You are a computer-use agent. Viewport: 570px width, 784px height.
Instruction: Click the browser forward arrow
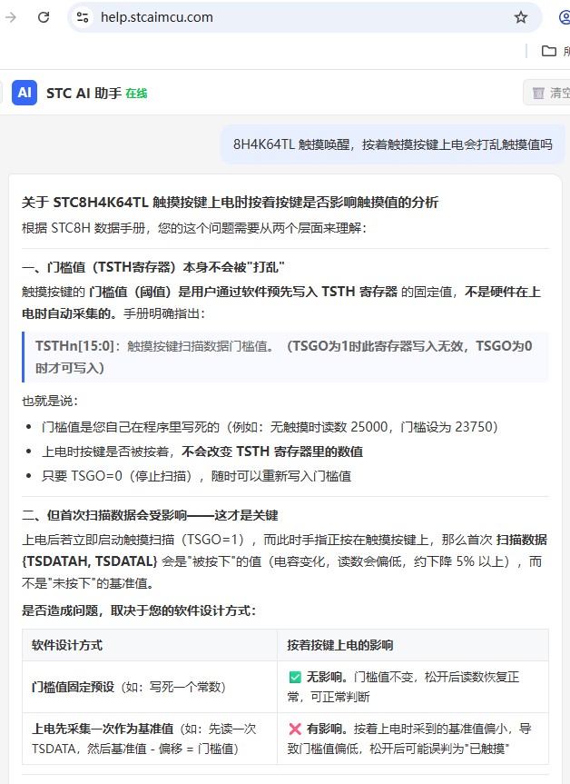[x=11, y=17]
